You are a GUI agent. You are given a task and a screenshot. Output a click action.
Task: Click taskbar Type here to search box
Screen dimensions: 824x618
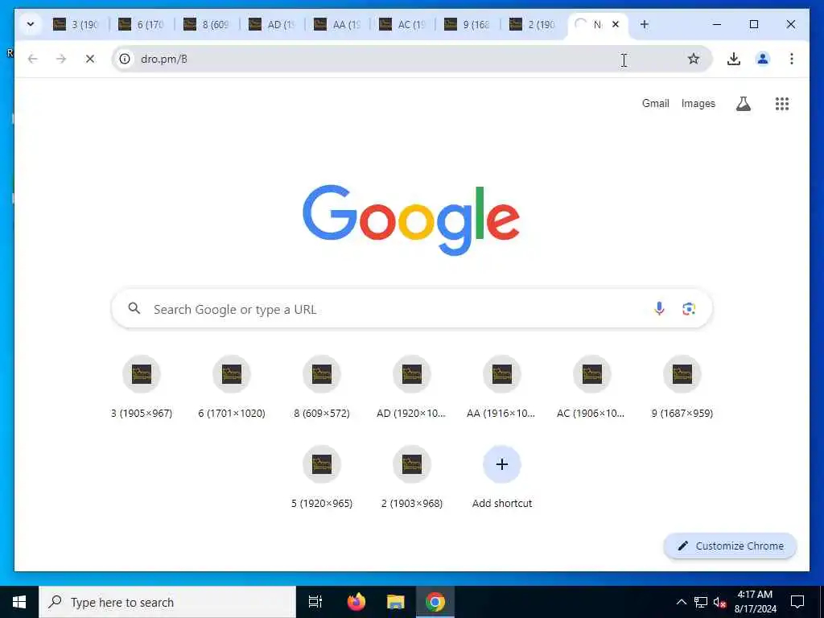[x=167, y=602]
